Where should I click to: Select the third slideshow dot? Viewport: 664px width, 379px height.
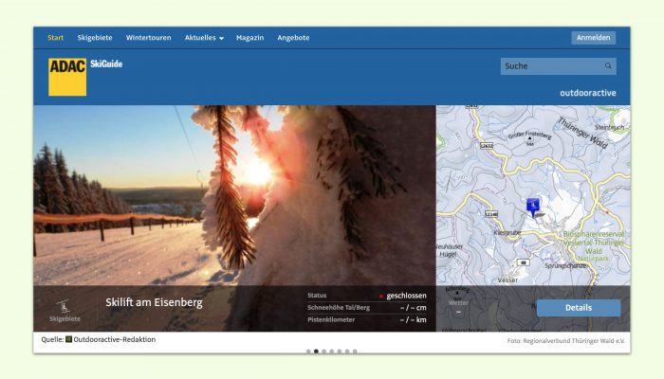[x=324, y=352]
